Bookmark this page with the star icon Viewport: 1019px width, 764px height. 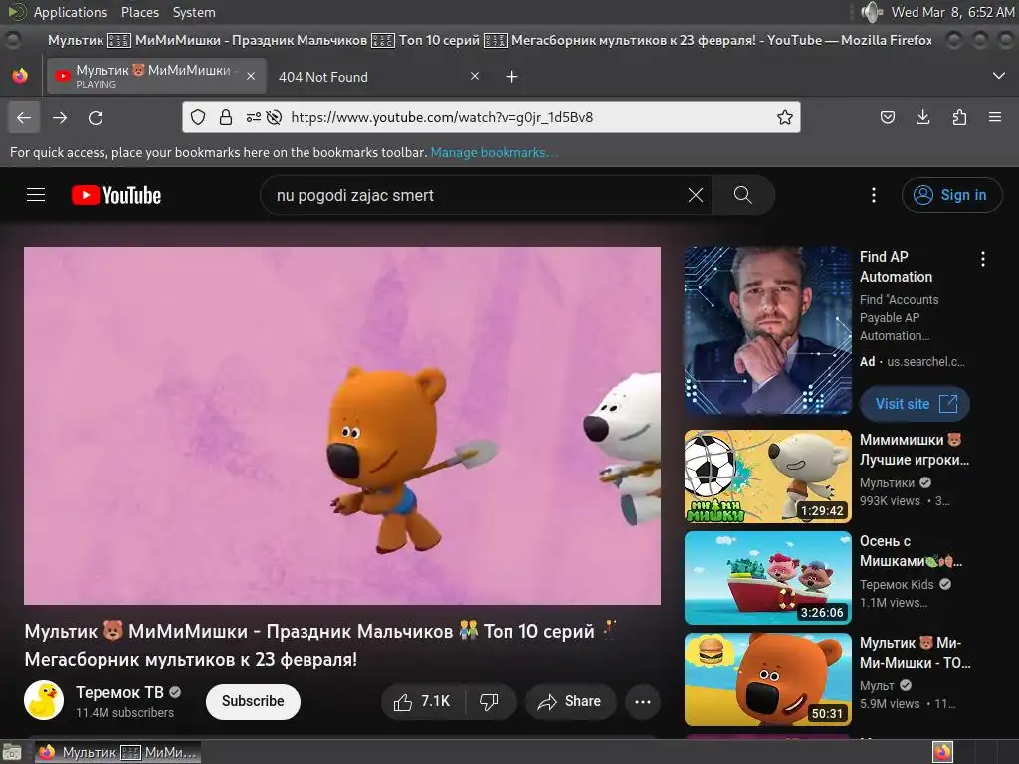tap(785, 117)
